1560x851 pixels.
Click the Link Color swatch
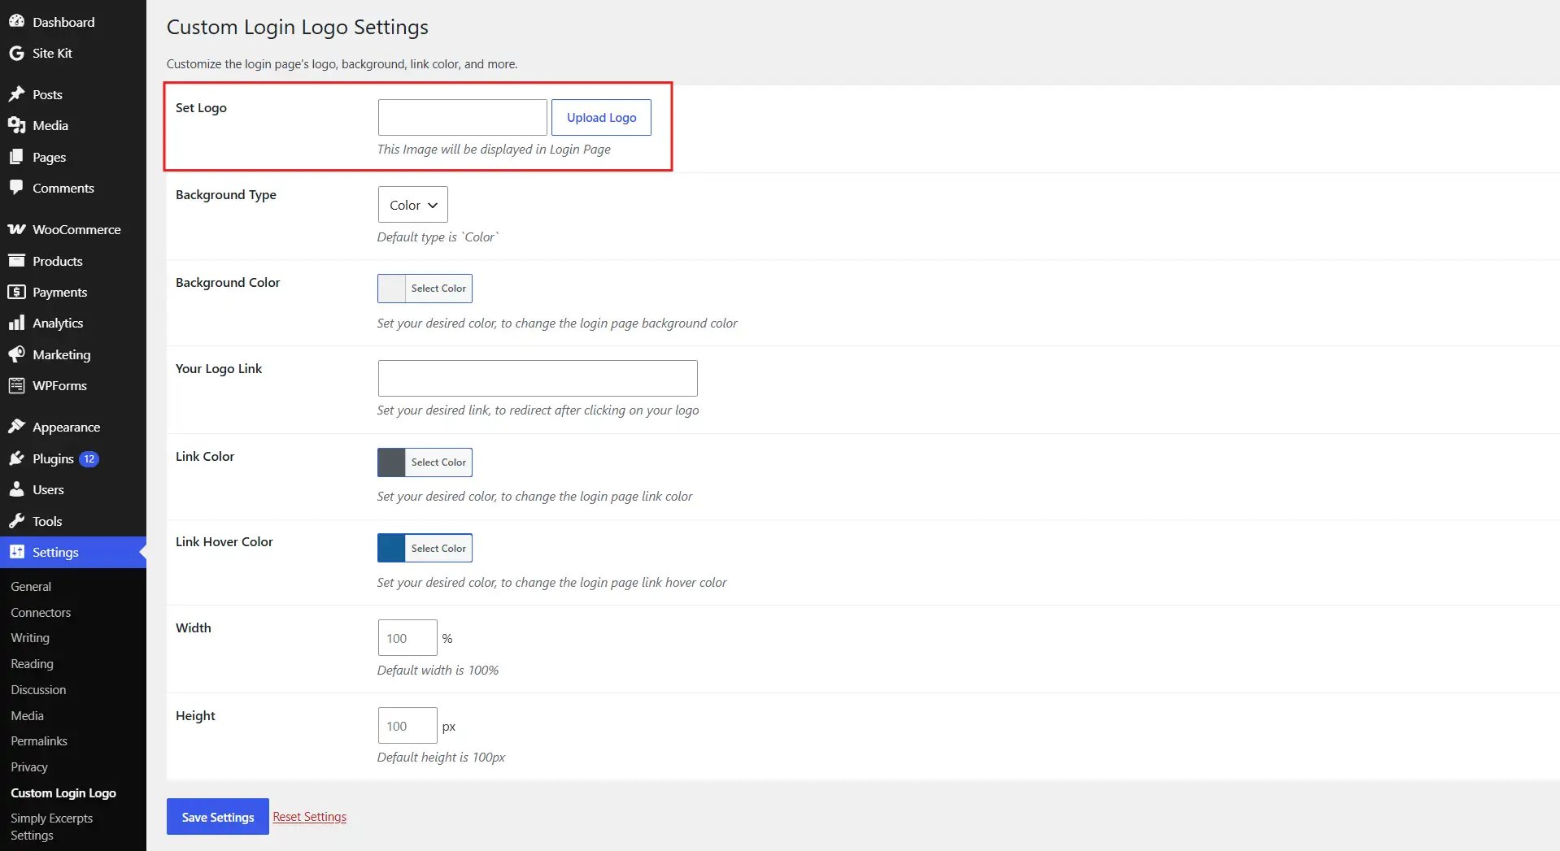pyautogui.click(x=391, y=462)
